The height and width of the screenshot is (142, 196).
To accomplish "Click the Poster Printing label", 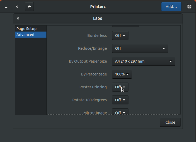I will [93, 87].
